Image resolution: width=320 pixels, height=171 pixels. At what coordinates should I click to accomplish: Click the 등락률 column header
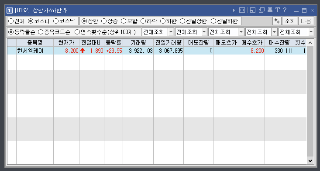114,43
